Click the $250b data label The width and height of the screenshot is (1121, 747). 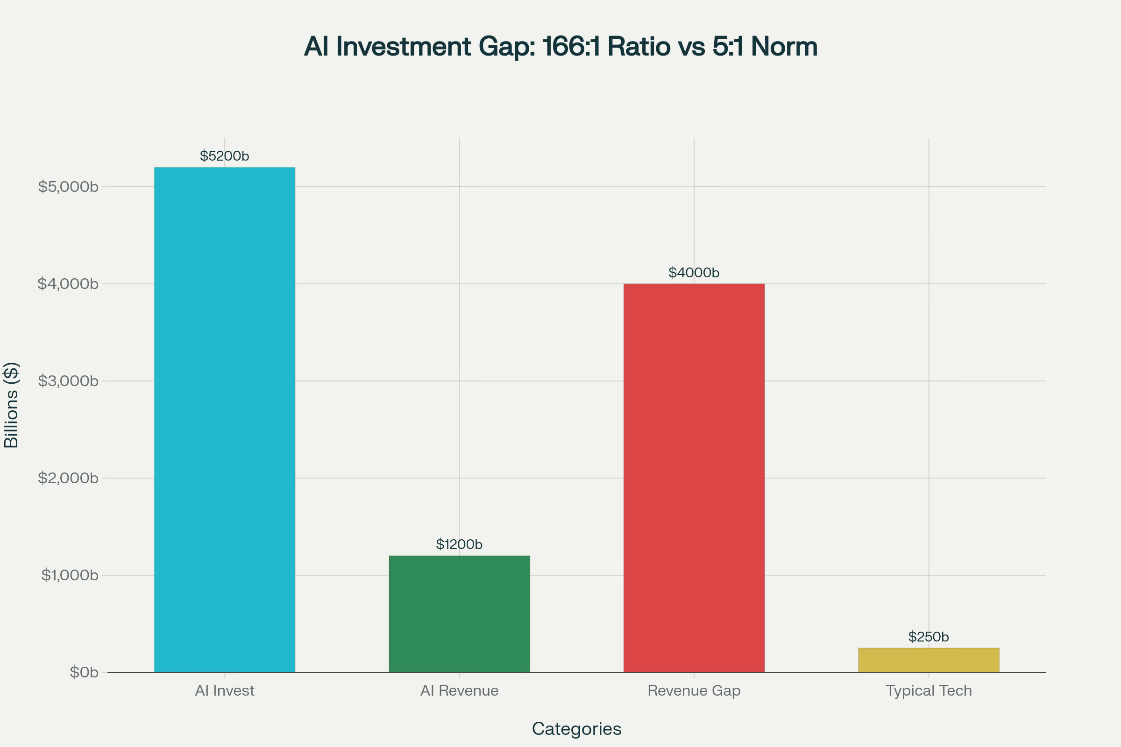(929, 636)
